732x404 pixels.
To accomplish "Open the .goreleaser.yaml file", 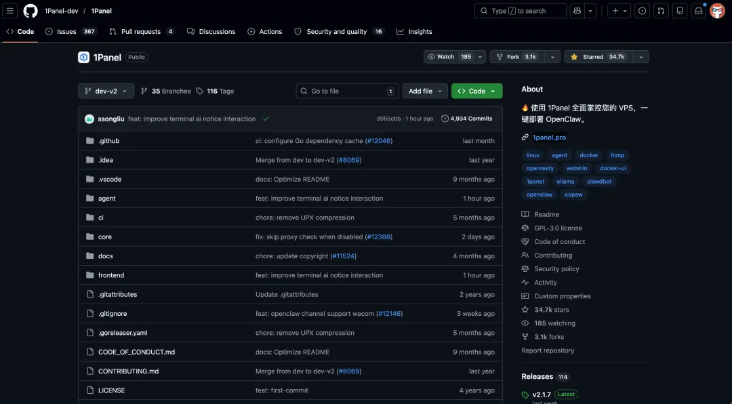I will [123, 333].
